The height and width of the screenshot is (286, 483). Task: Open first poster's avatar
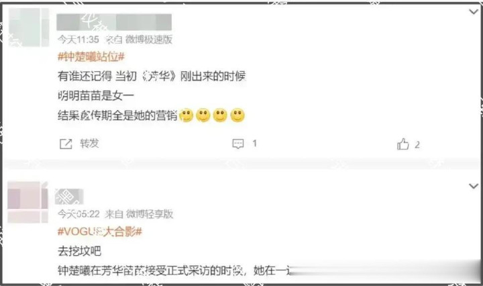[29, 28]
